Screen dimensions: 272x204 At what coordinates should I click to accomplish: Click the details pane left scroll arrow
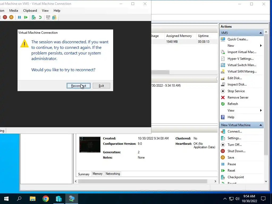[x=76, y=181]
